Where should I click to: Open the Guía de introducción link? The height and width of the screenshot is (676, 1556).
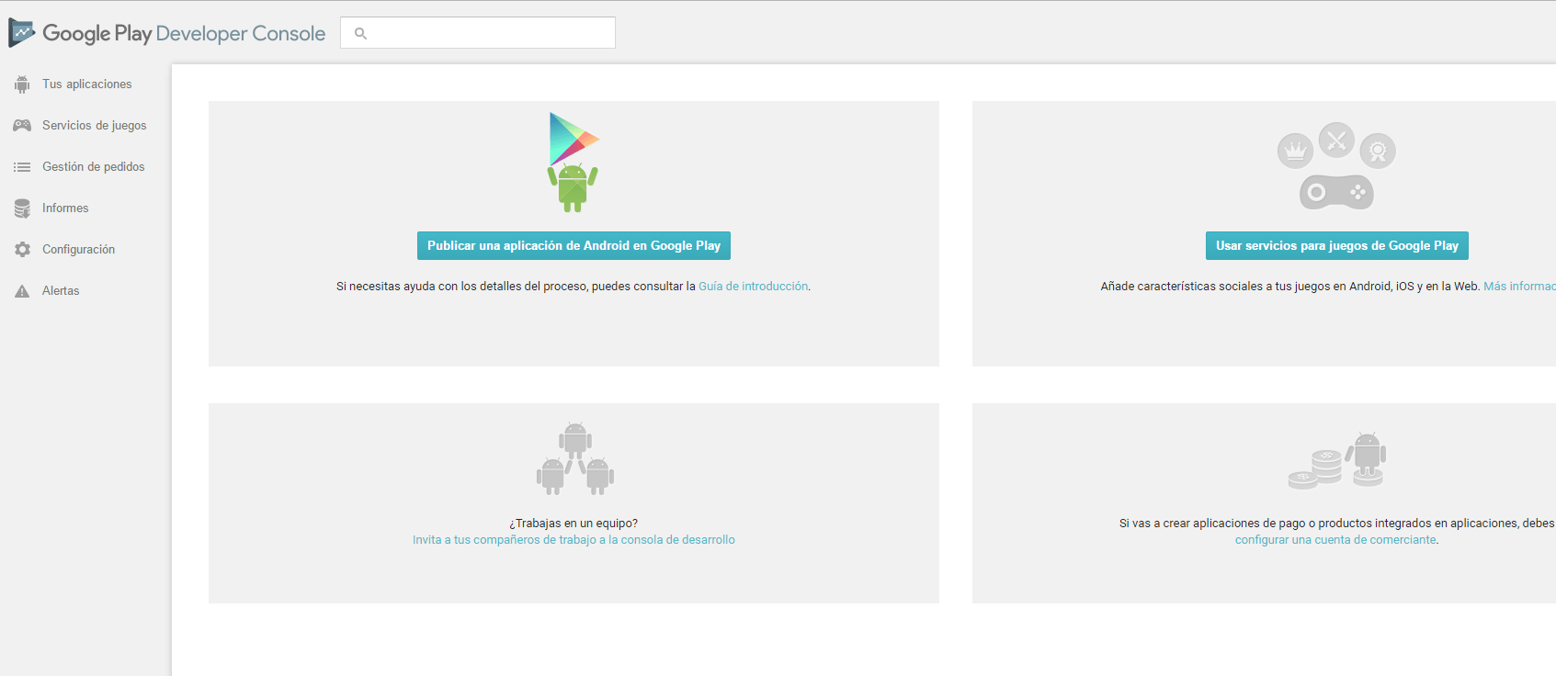[x=754, y=287]
